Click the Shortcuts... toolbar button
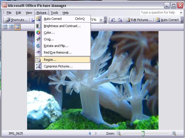Viewport: 185px width, 138px height. tap(16, 20)
